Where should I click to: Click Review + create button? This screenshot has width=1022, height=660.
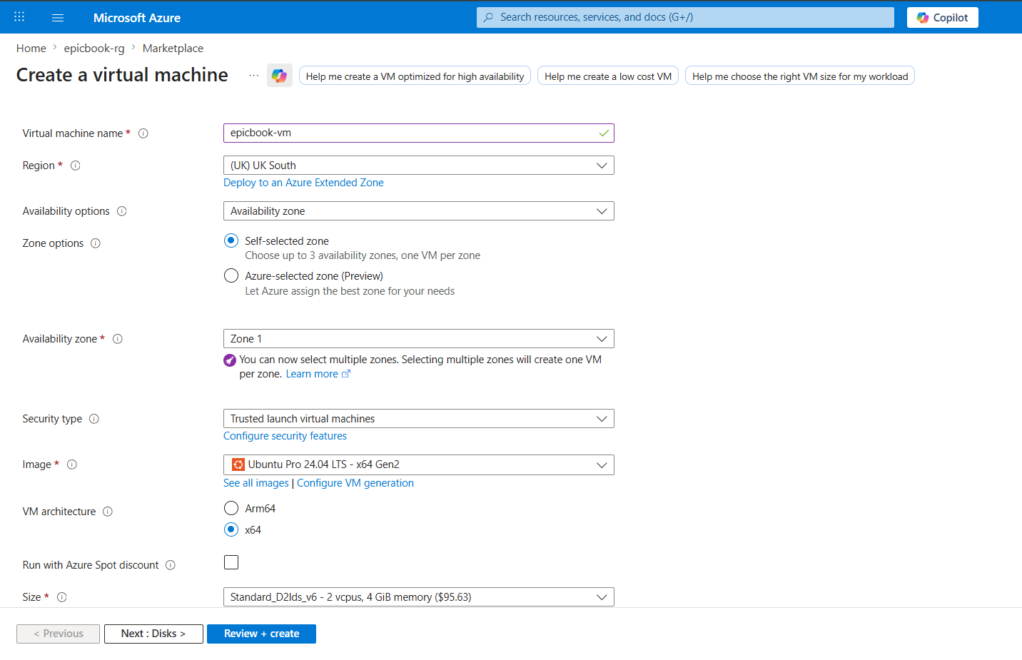(261, 634)
